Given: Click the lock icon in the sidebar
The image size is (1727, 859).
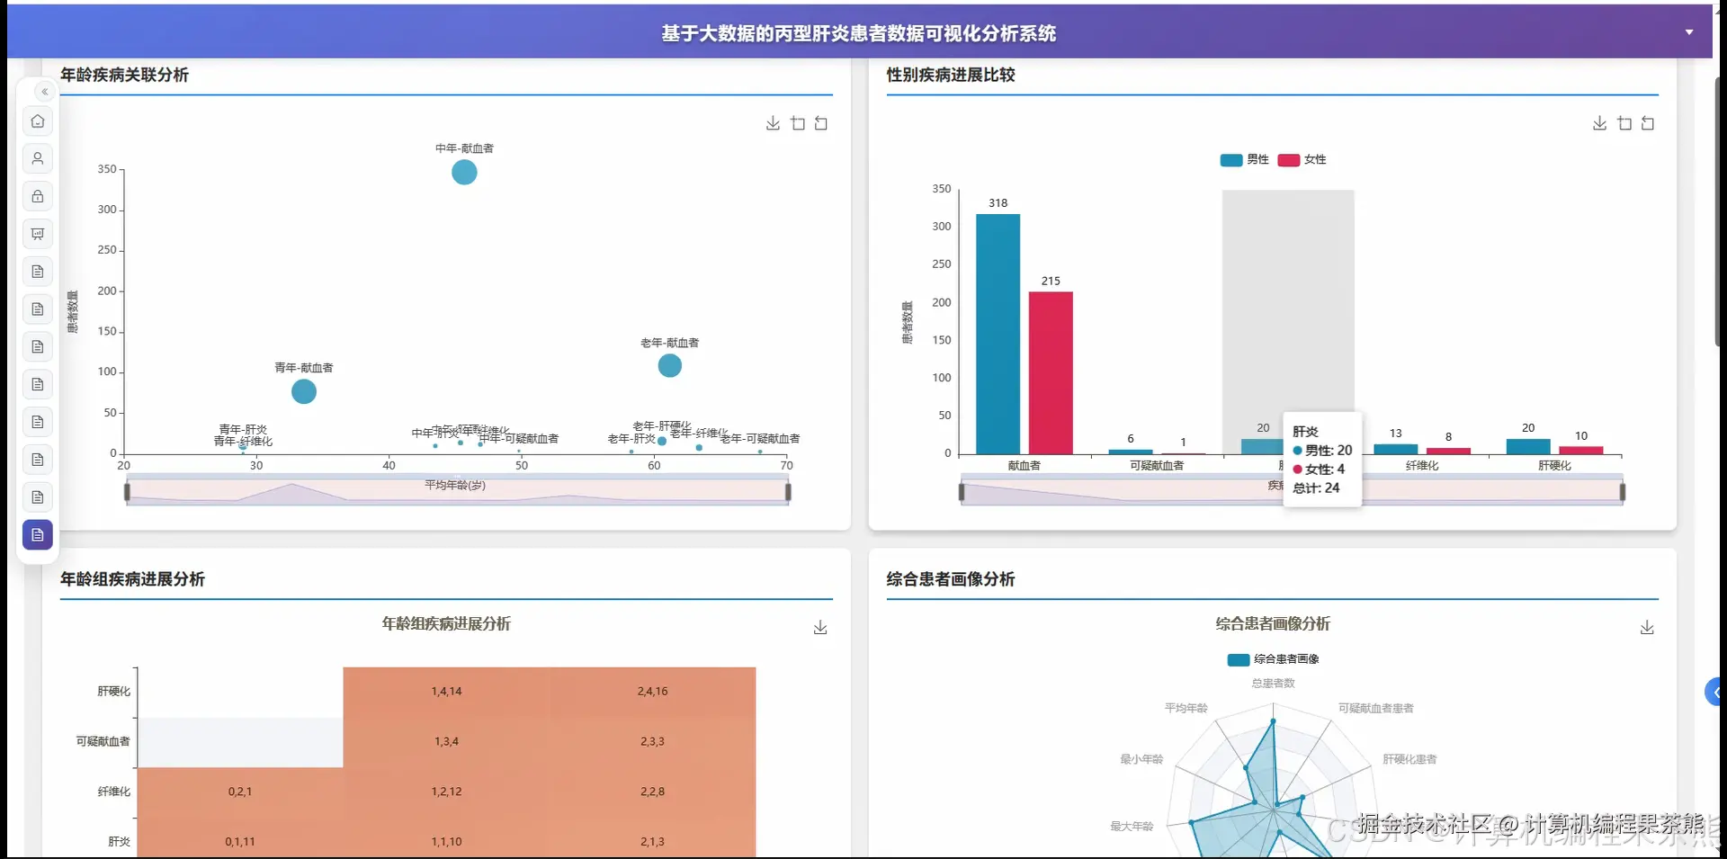Looking at the screenshot, I should (x=38, y=196).
